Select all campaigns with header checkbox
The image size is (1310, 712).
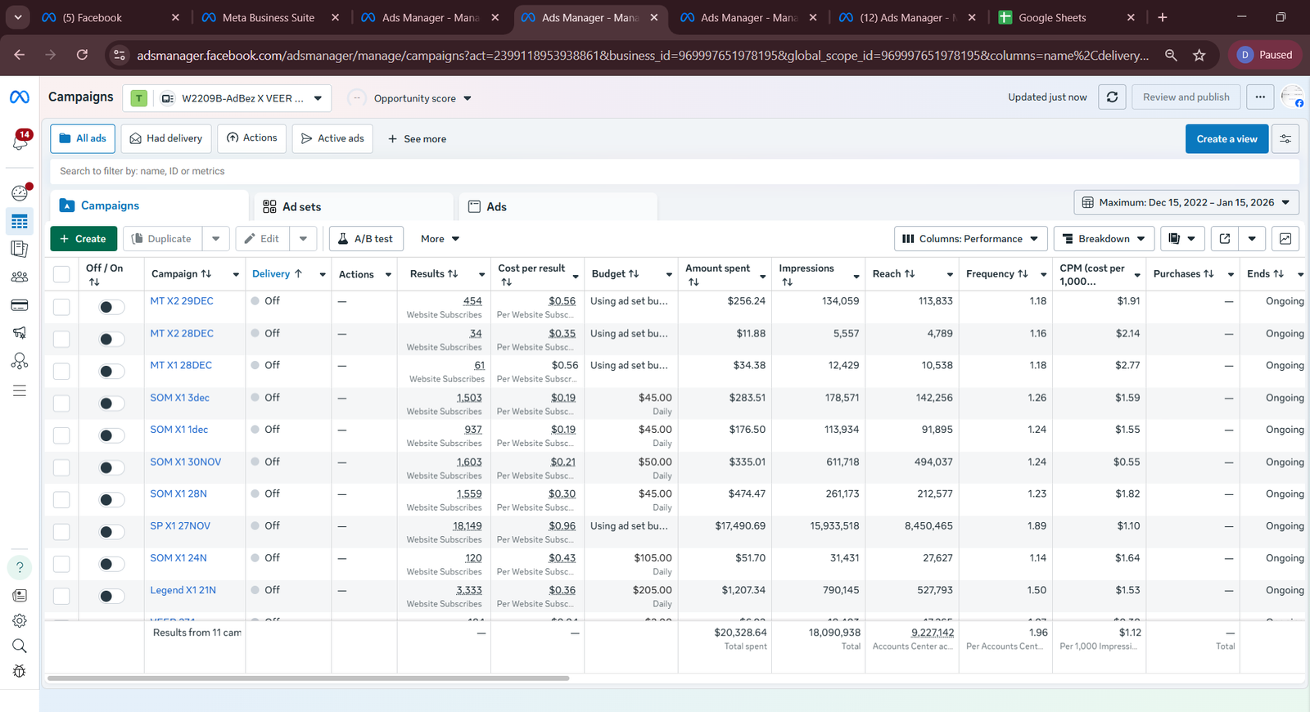coord(61,274)
